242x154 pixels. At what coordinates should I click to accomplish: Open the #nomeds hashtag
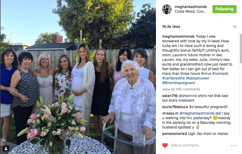(x=220, y=74)
